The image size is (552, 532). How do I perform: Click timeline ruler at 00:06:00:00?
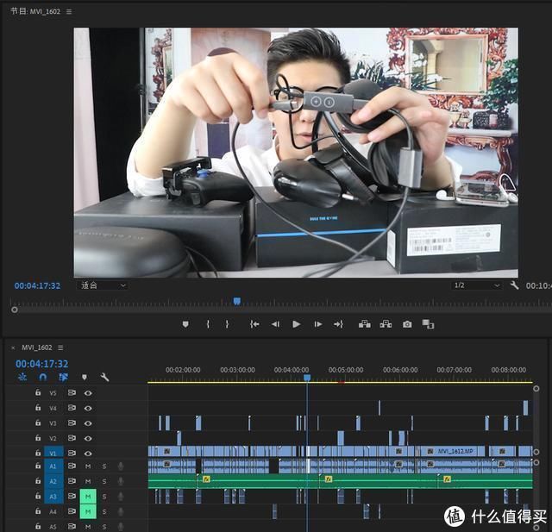pos(400,370)
